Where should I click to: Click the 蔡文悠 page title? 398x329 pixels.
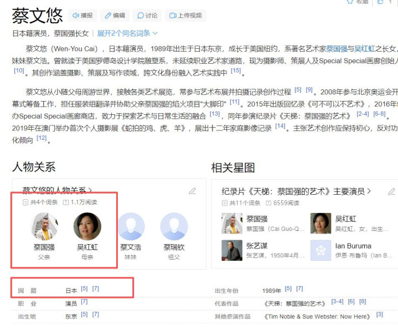(x=37, y=16)
